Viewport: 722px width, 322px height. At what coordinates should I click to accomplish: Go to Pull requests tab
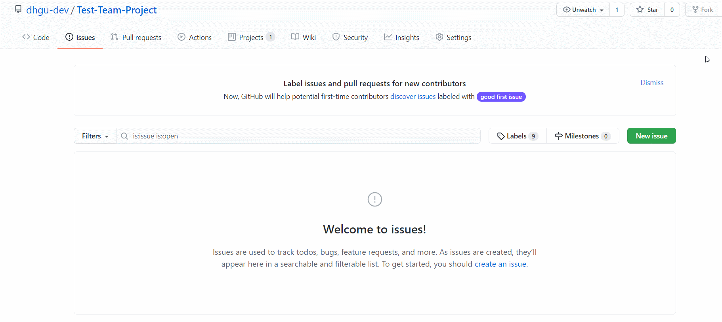tap(136, 37)
